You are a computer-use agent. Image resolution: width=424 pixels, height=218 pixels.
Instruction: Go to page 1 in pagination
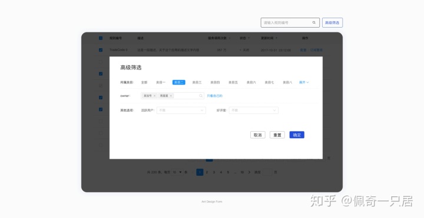pos(200,172)
